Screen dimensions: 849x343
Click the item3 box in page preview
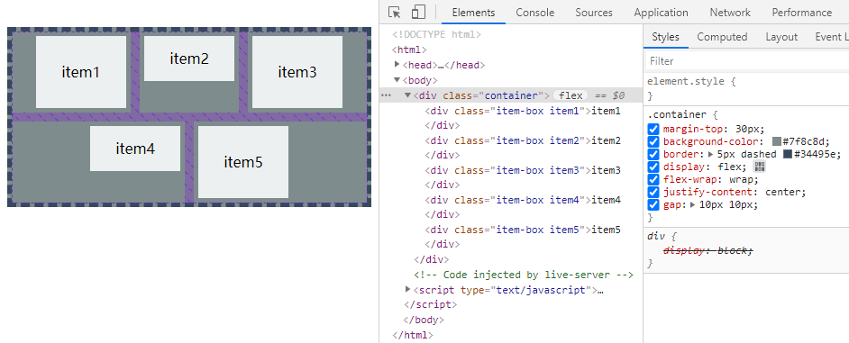click(297, 72)
